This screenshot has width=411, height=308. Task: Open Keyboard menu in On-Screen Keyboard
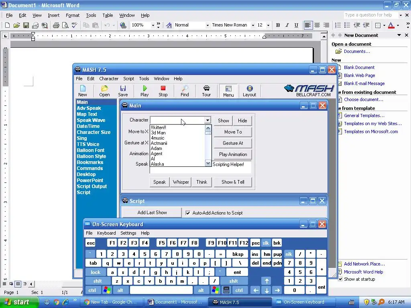click(106, 233)
